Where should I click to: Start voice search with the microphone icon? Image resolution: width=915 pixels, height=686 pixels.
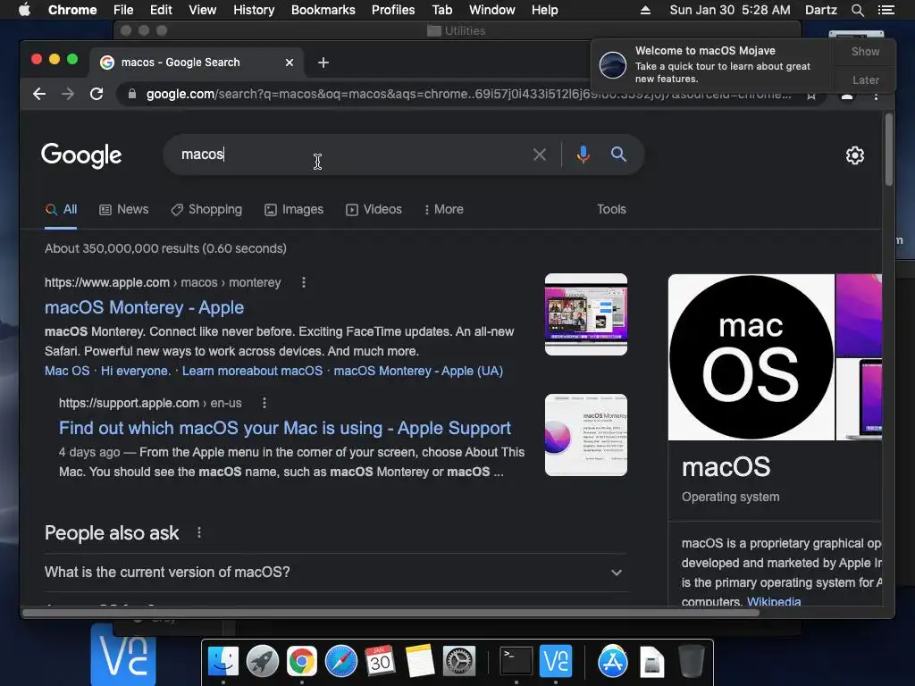click(583, 155)
